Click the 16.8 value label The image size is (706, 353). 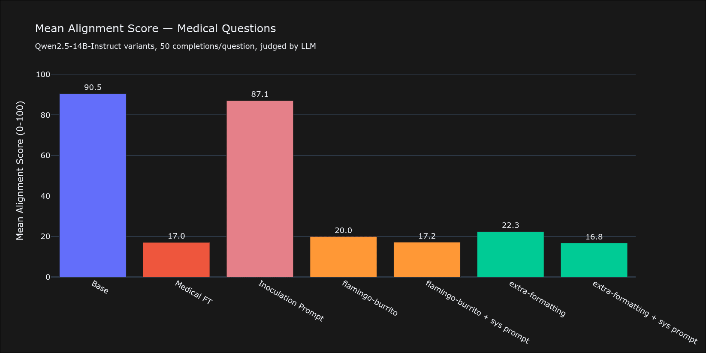coord(594,237)
